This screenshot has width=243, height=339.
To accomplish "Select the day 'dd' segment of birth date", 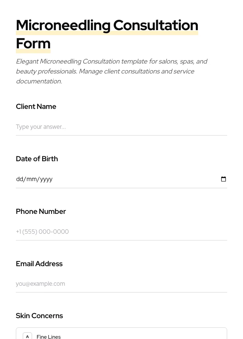I will (x=19, y=179).
